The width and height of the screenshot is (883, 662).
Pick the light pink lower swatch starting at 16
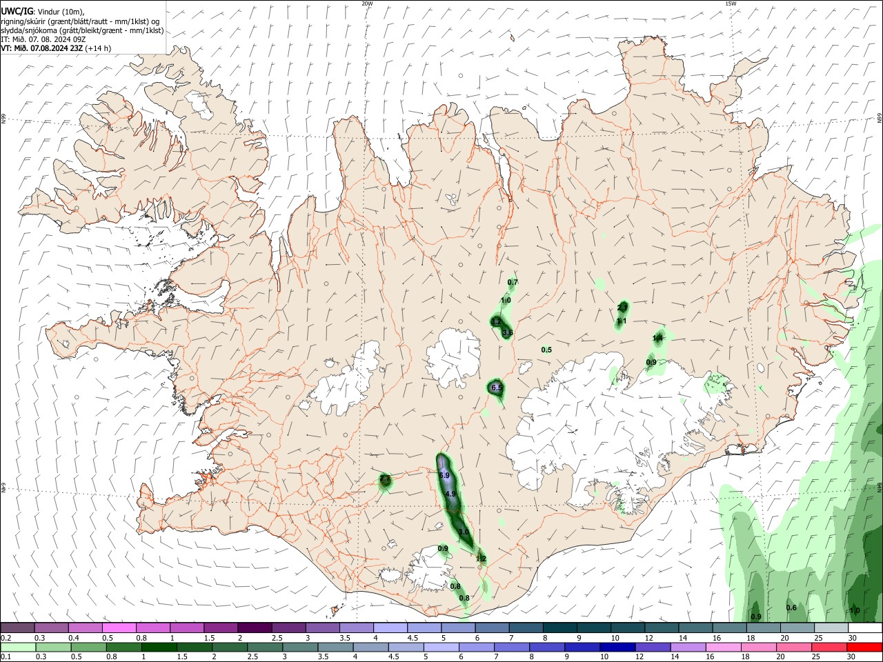722,647
